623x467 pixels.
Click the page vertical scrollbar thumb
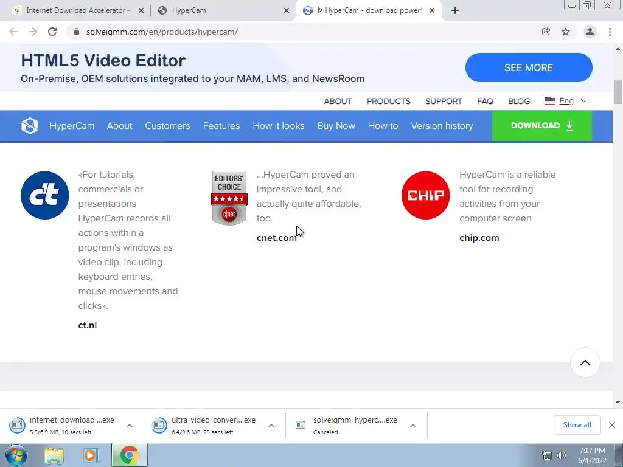tap(618, 92)
